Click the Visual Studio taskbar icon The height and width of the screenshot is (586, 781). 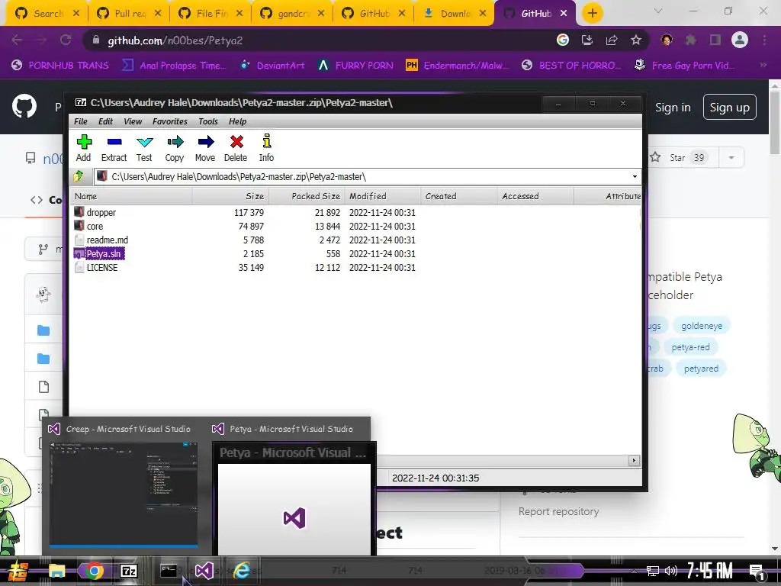(204, 571)
